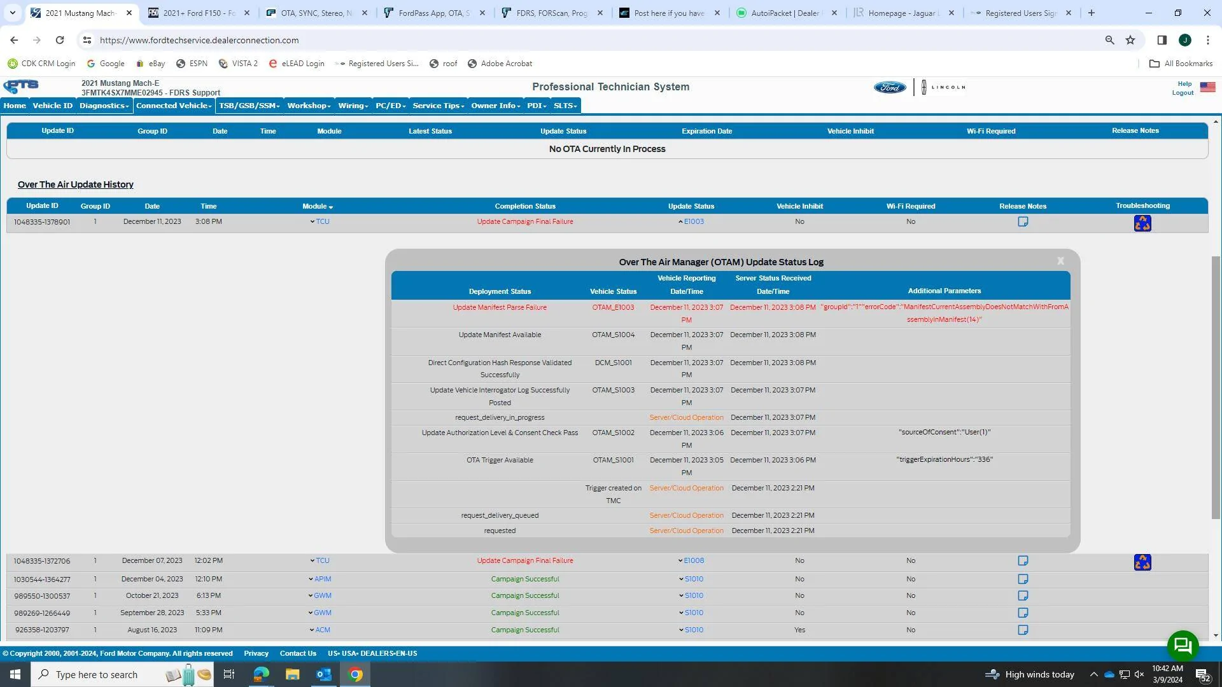Open the Wiring menu
The width and height of the screenshot is (1222, 687).
tap(353, 106)
